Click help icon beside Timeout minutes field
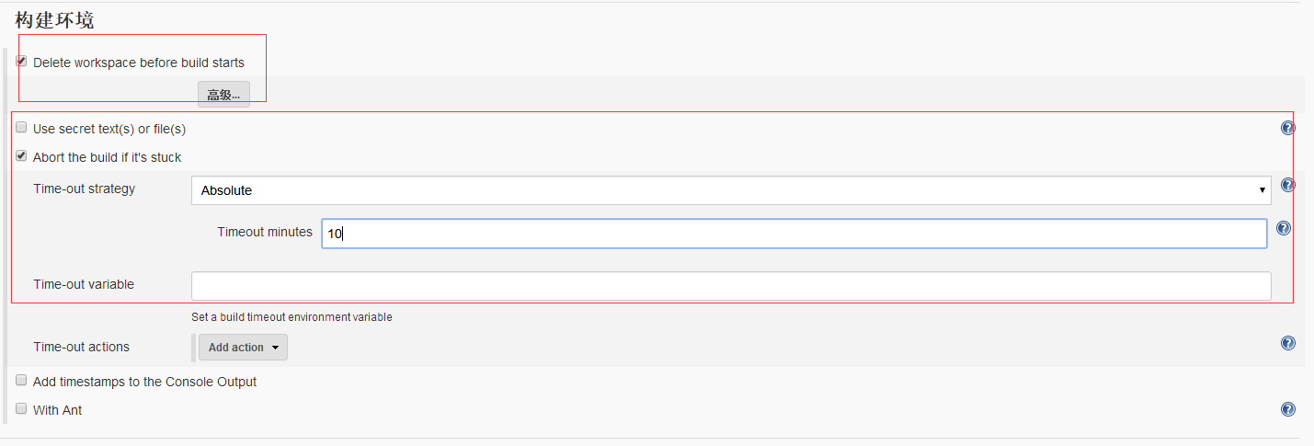Image resolution: width=1314 pixels, height=446 pixels. coord(1284,228)
